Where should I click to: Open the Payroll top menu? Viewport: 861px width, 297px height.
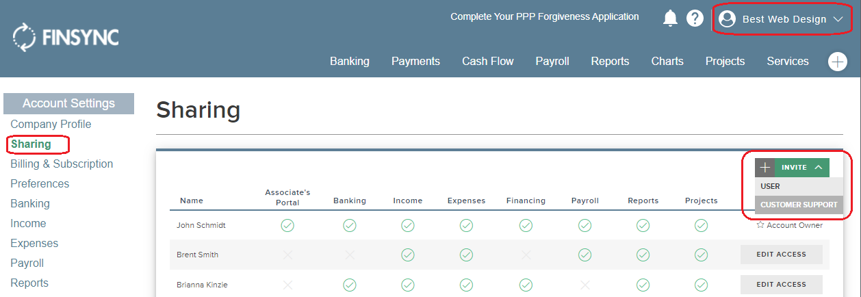[x=552, y=61]
